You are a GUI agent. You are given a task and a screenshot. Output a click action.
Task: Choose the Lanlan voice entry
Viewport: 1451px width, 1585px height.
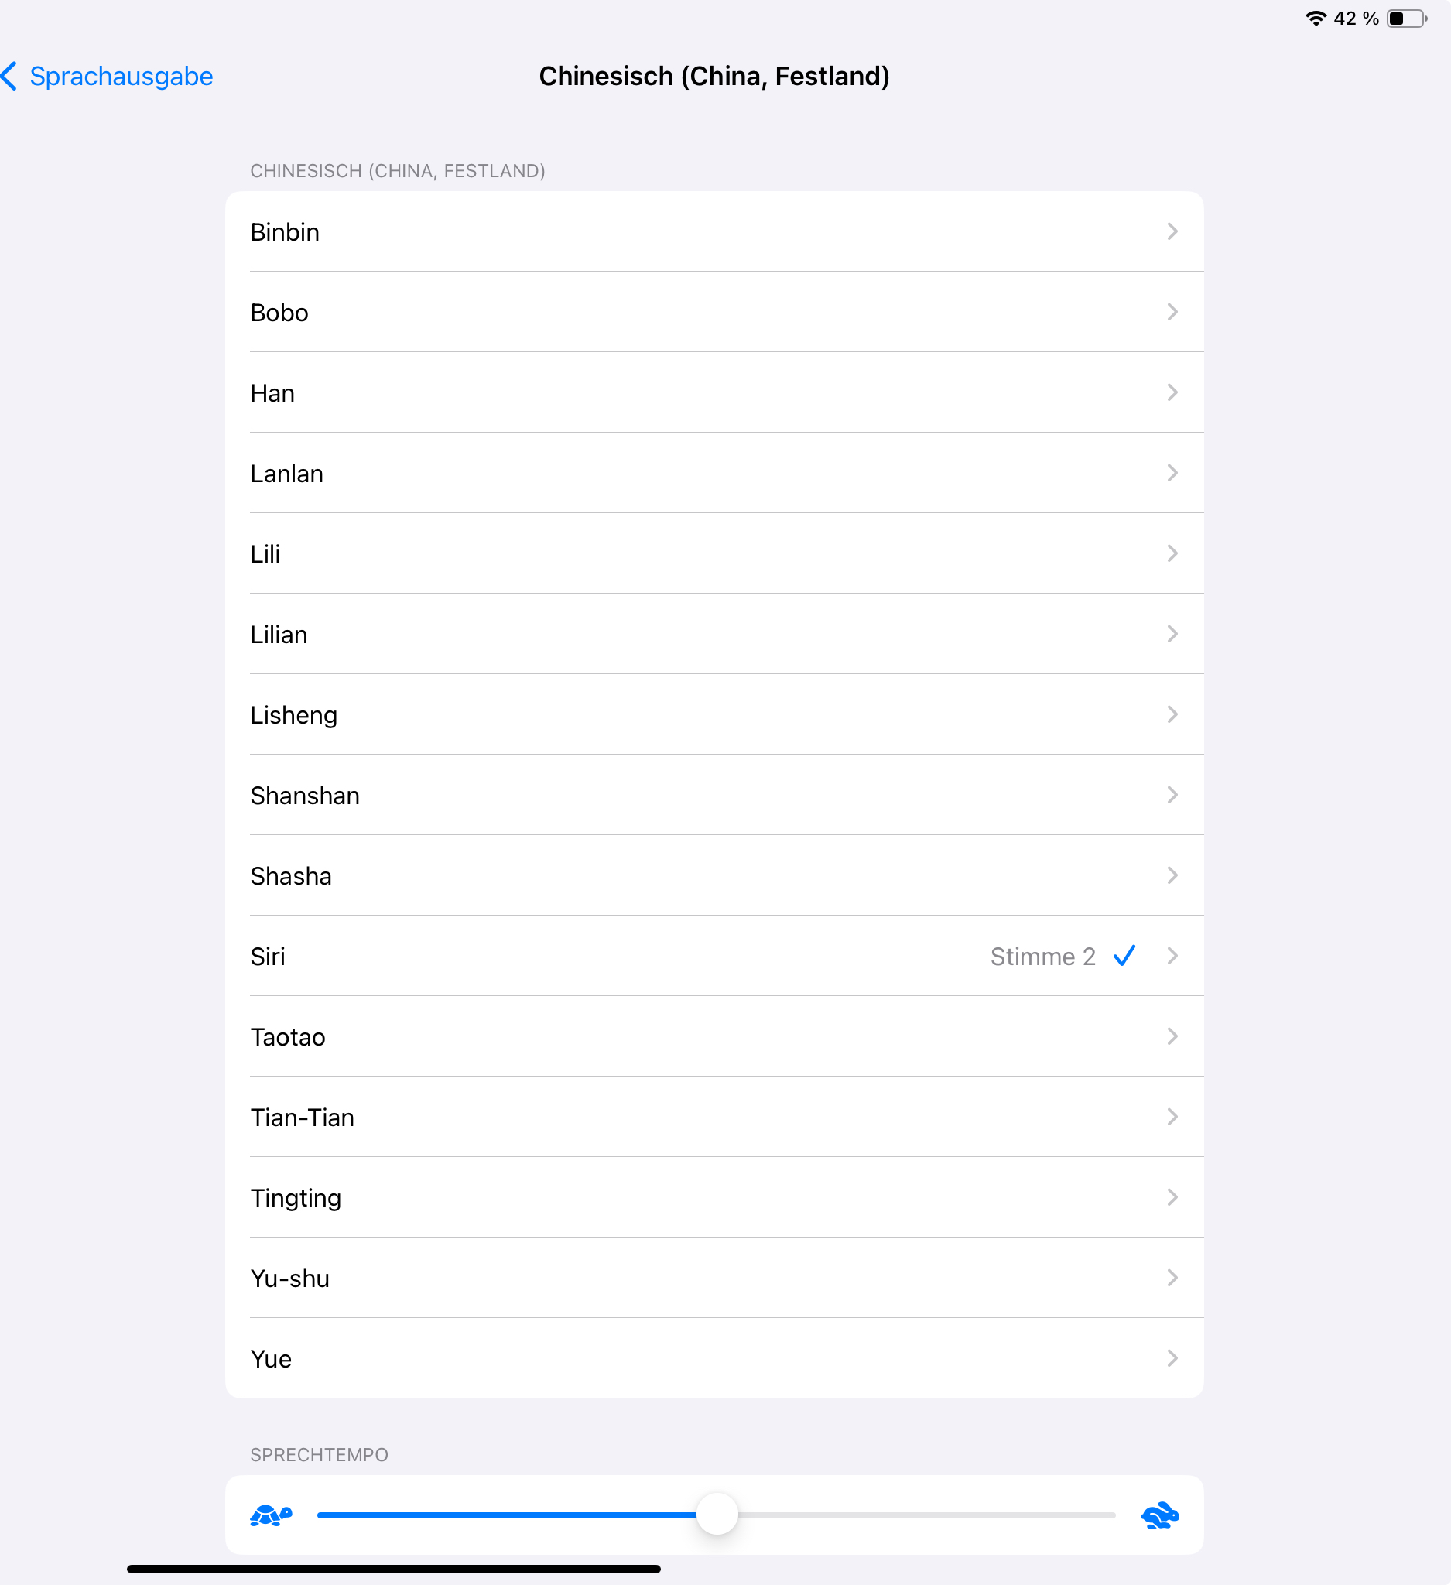click(x=714, y=474)
